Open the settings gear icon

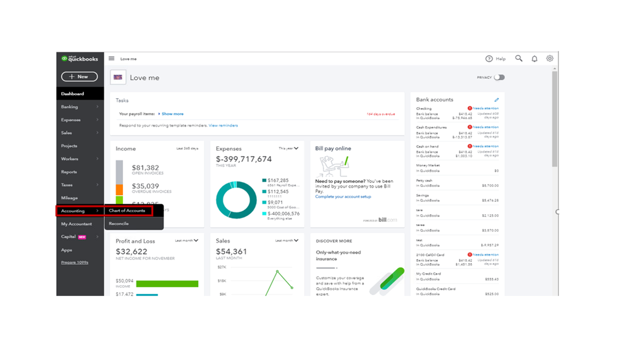[550, 58]
